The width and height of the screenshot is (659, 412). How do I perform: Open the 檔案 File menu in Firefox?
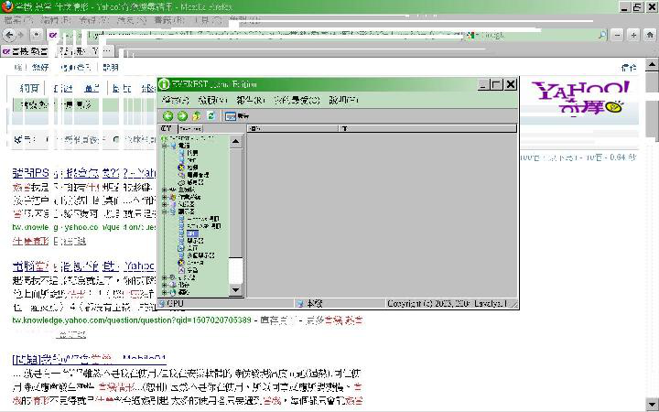coord(17,19)
